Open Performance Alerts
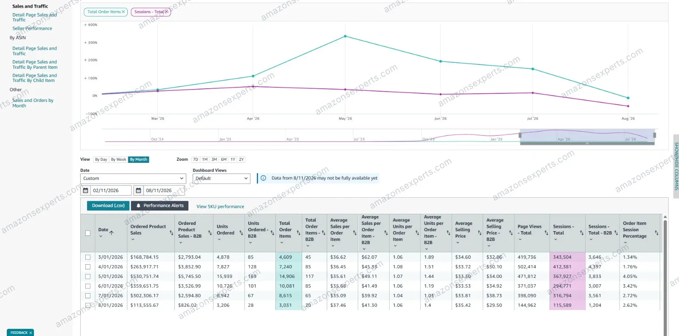This screenshot has height=336, width=679. [160, 206]
